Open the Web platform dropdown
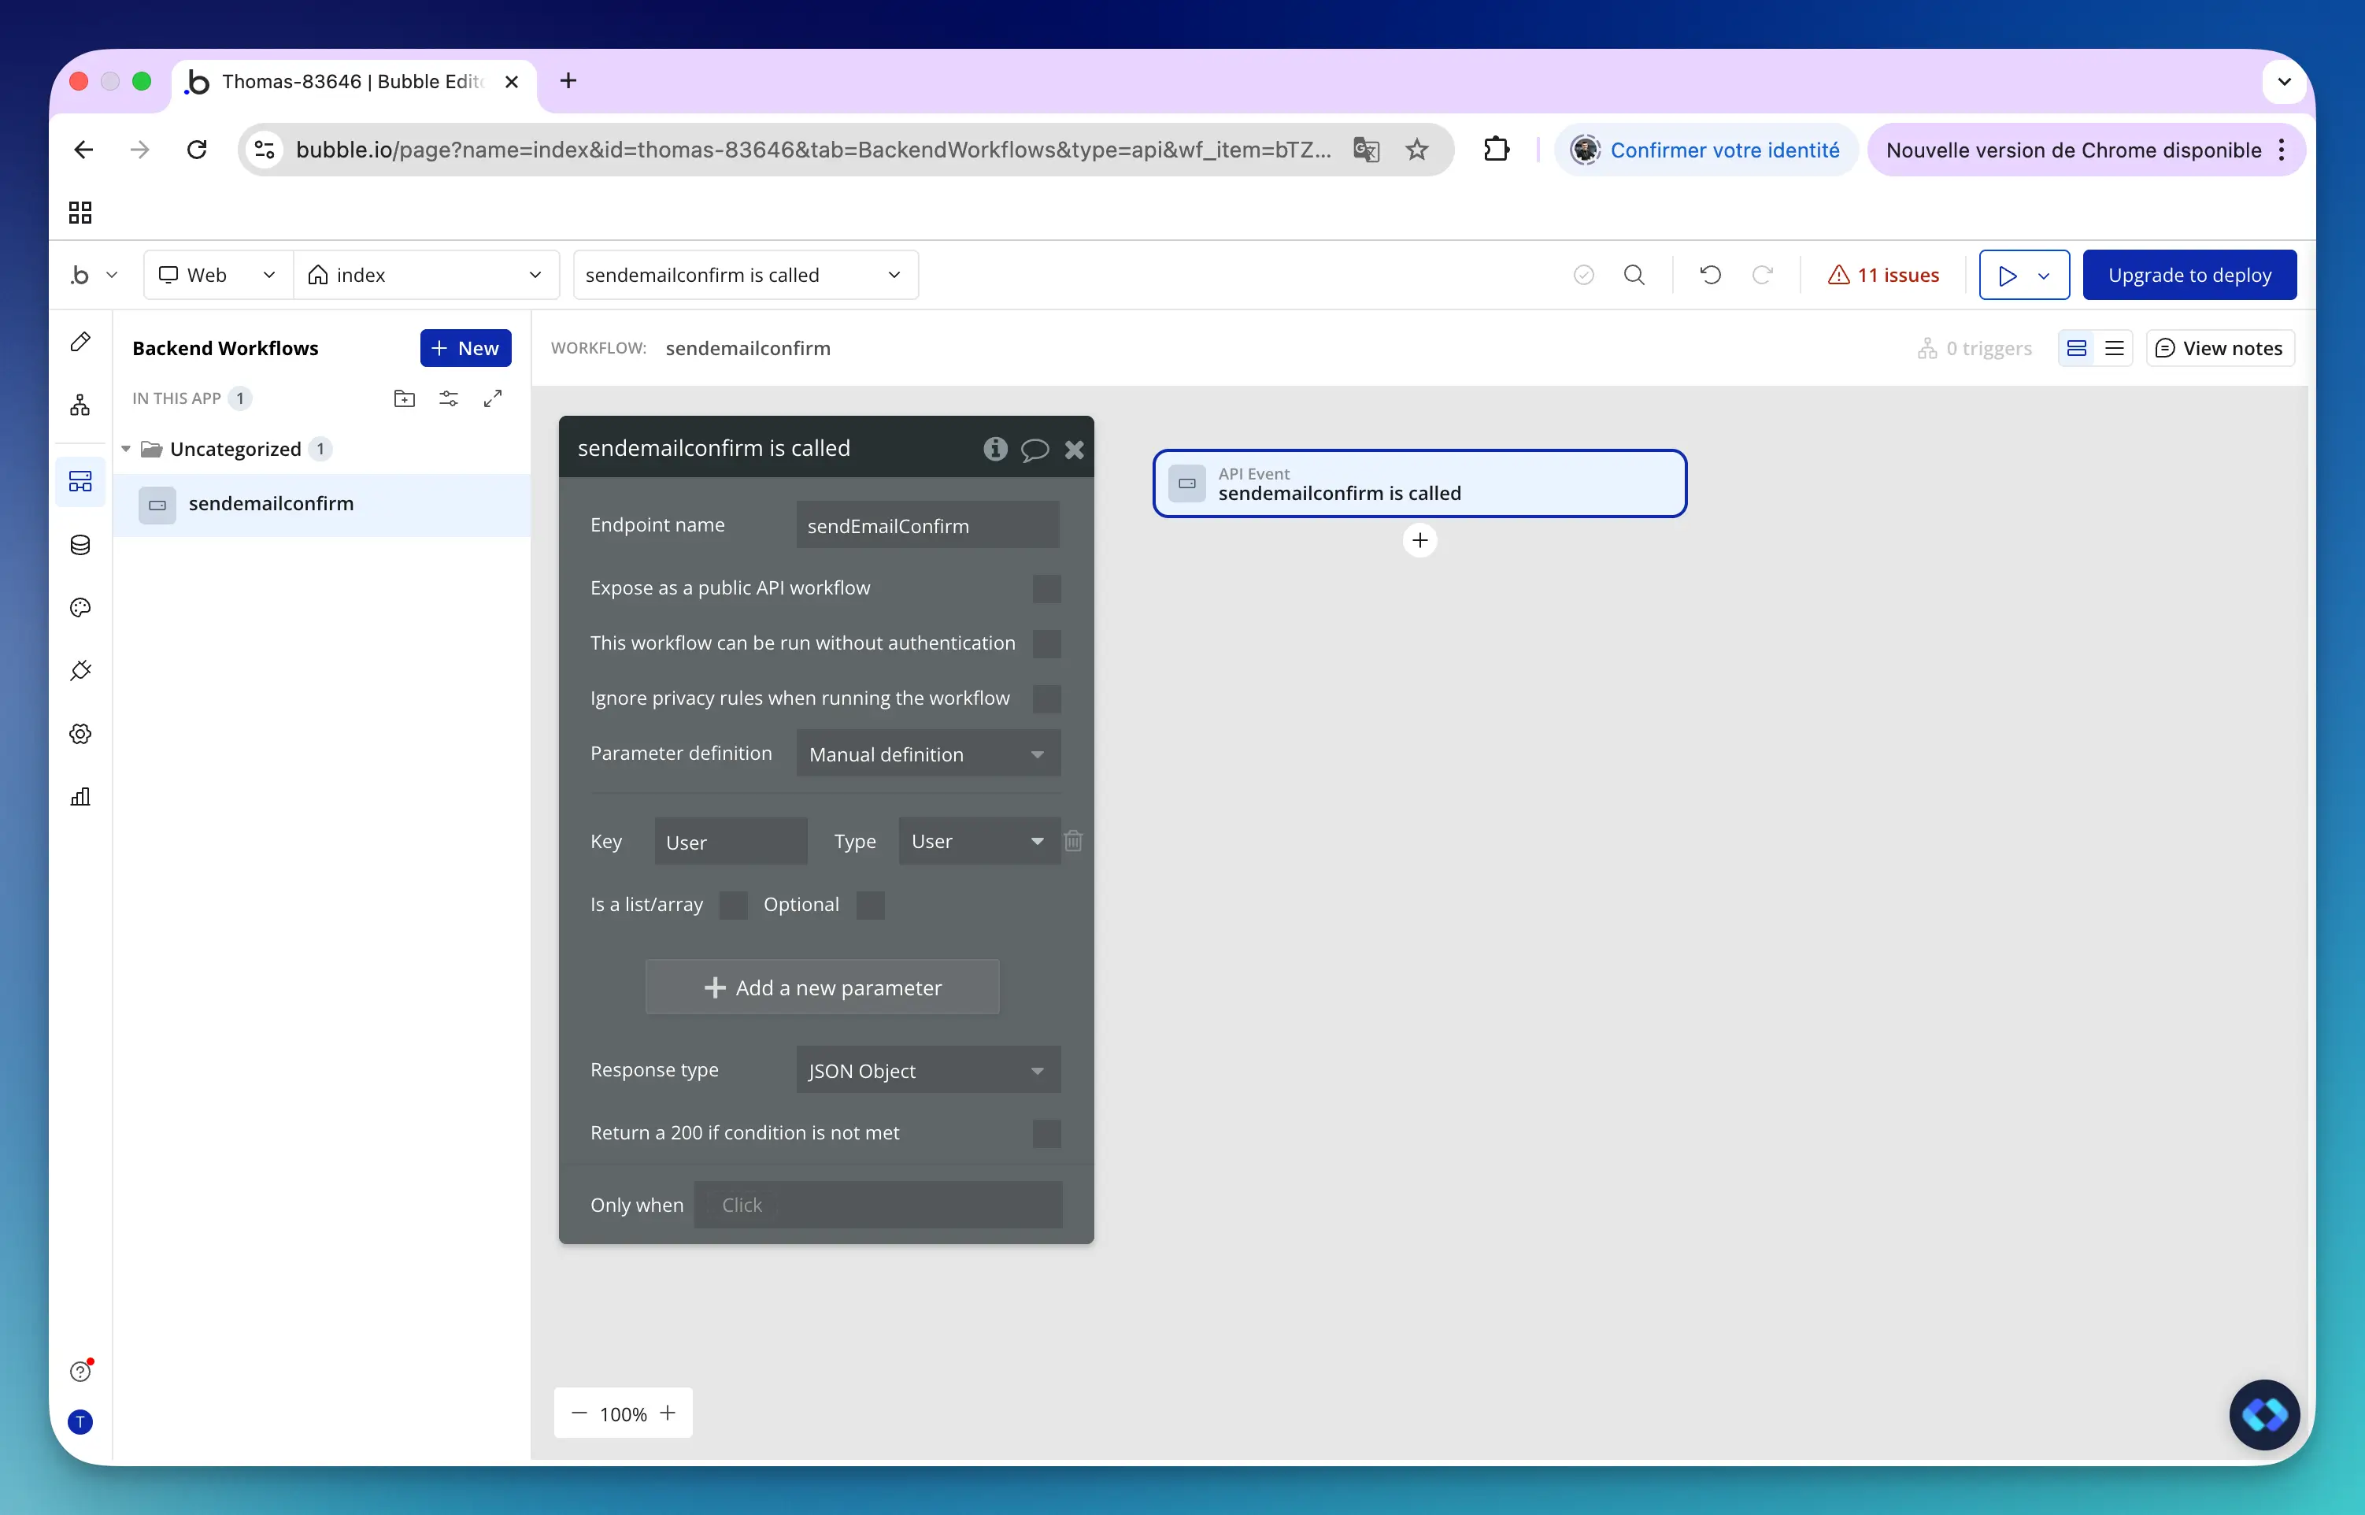2365x1515 pixels. (218, 276)
